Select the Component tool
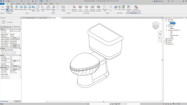Viewport: 187px width, 105px height. [48, 8]
